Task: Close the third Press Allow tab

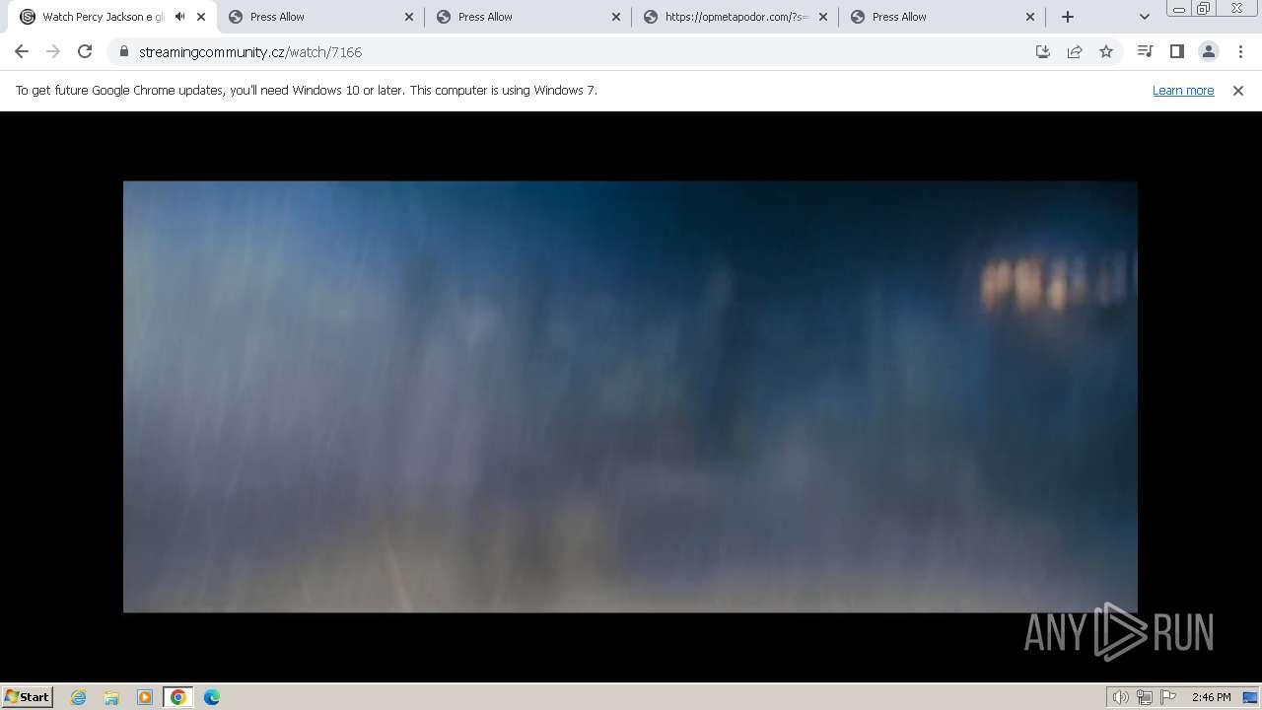Action: click(616, 17)
